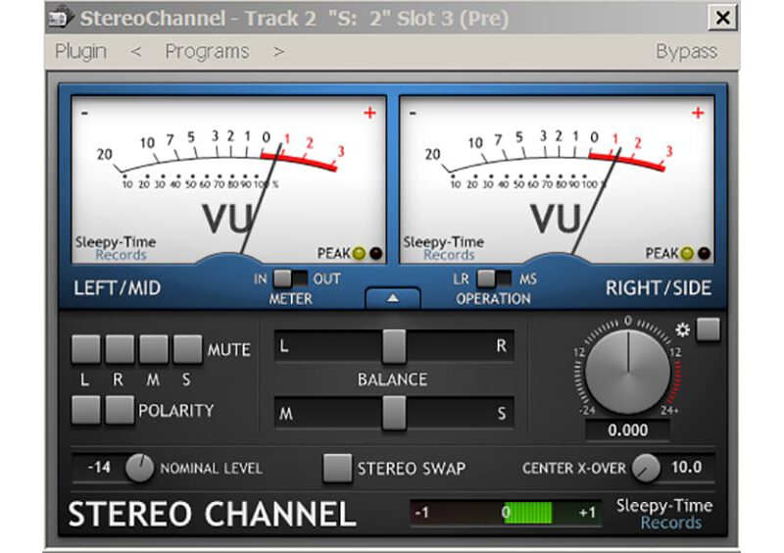Viewport: 784px width, 553px height.
Task: Click the Sleepy-Time Records logo at bottom right
Action: 664,514
